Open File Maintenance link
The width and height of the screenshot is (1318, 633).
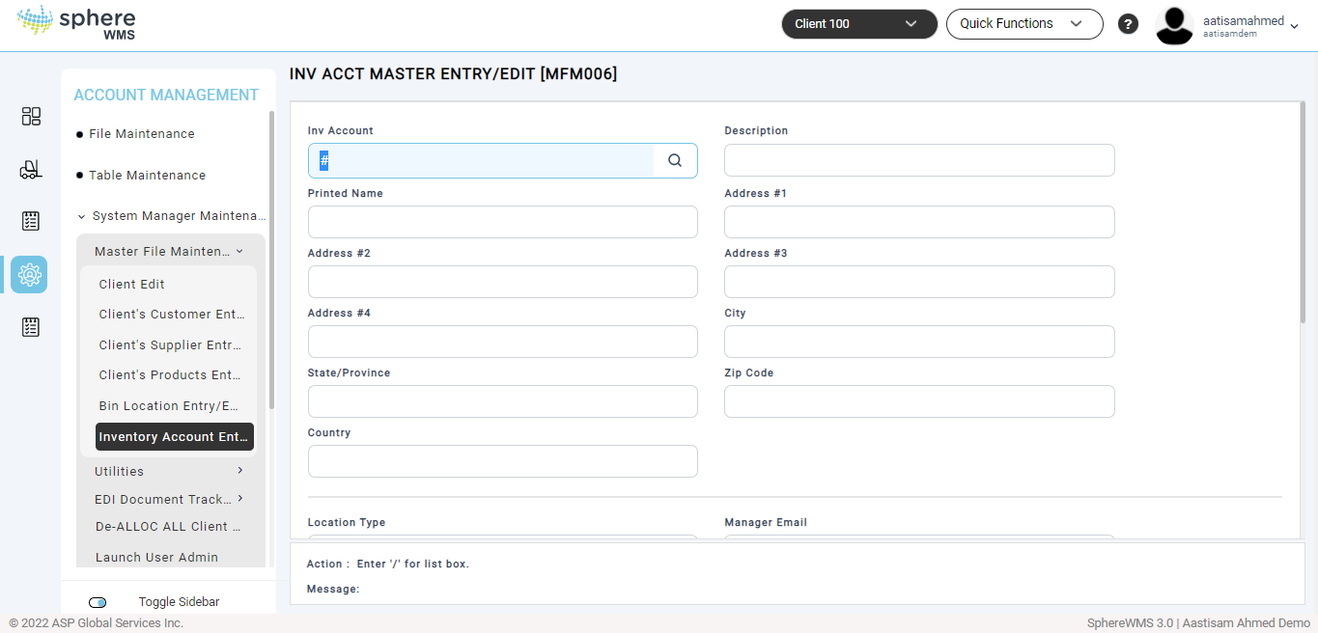coord(142,134)
